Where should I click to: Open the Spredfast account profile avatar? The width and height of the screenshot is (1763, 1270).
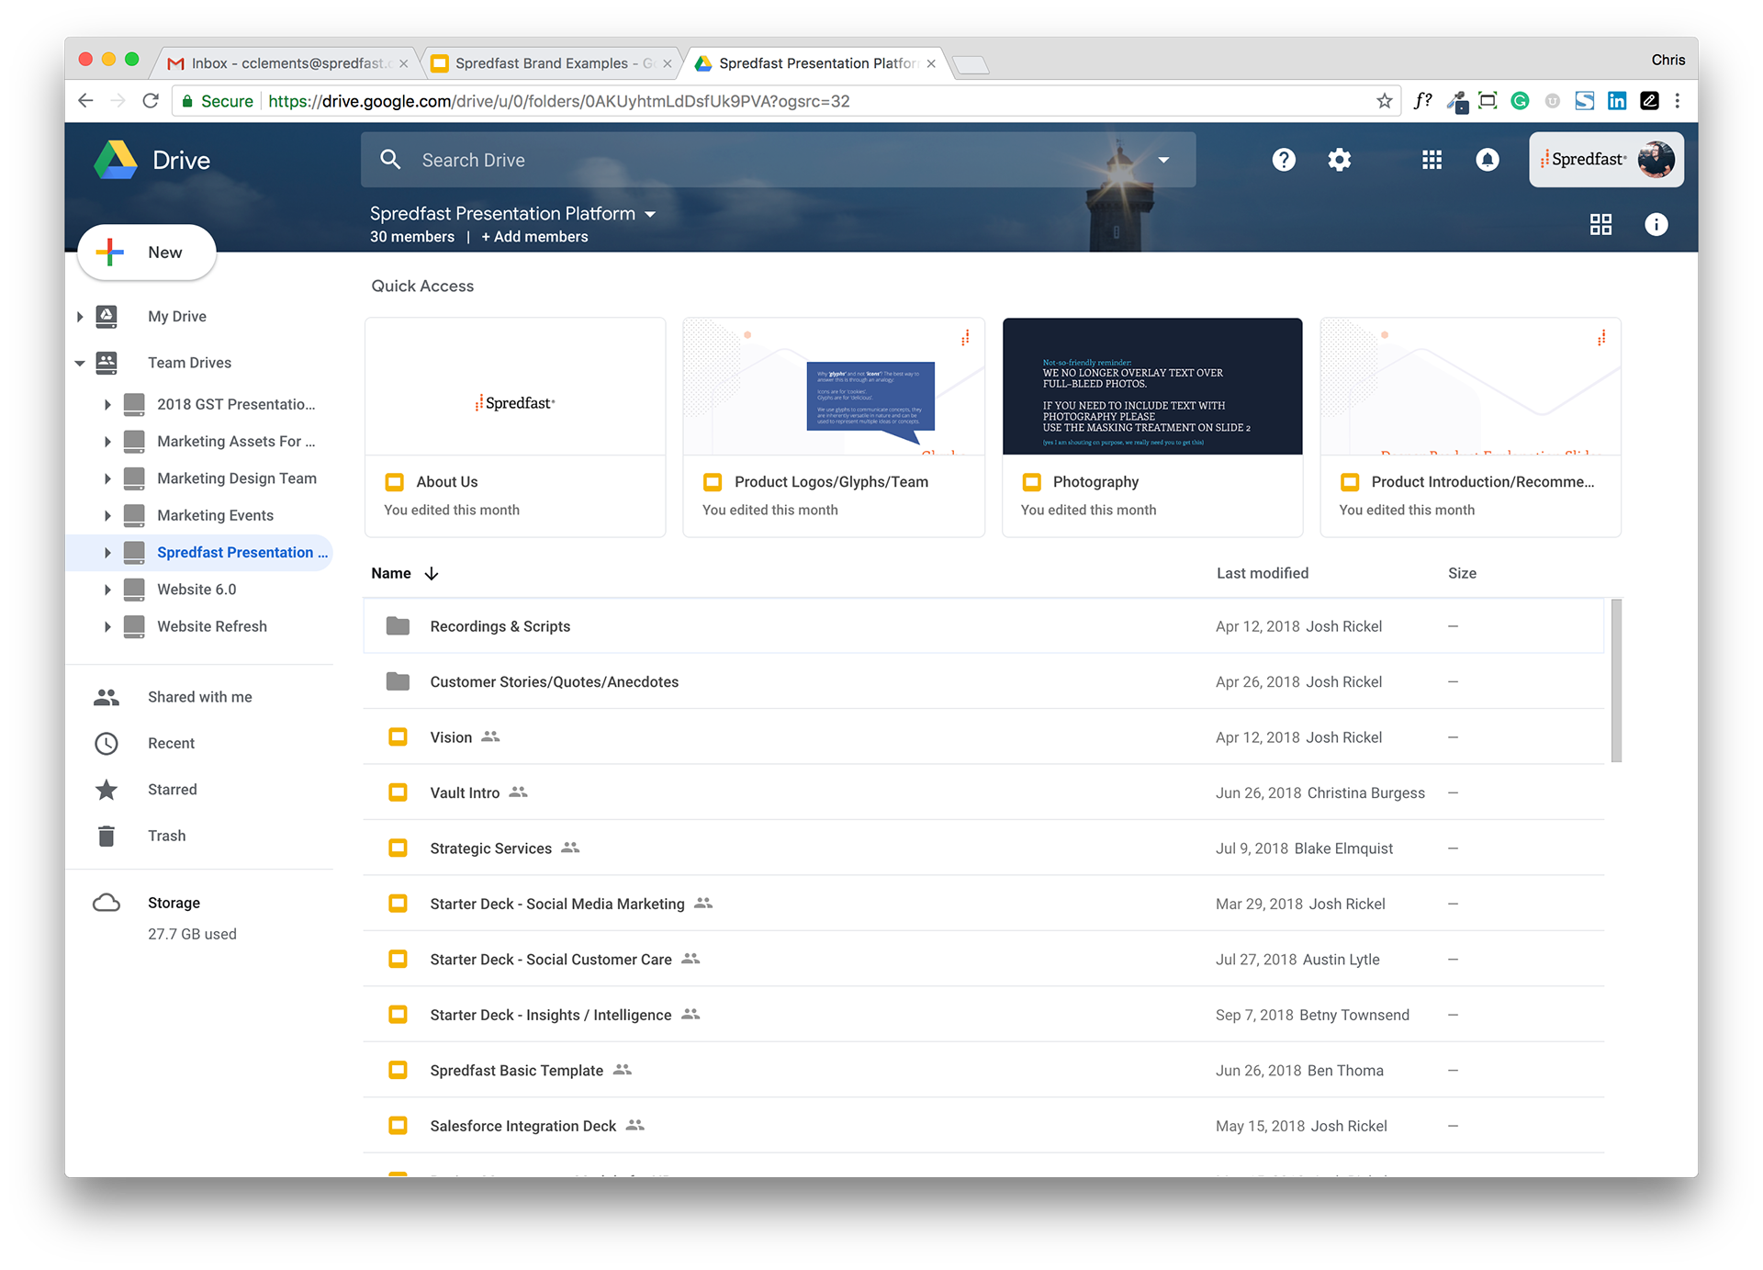[x=1656, y=160]
